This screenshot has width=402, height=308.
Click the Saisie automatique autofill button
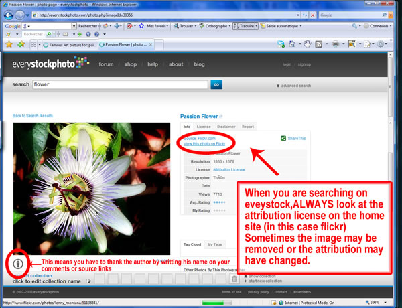coord(280,26)
